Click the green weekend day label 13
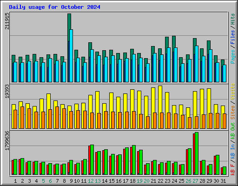This screenshot has height=186, width=238. point(98,181)
